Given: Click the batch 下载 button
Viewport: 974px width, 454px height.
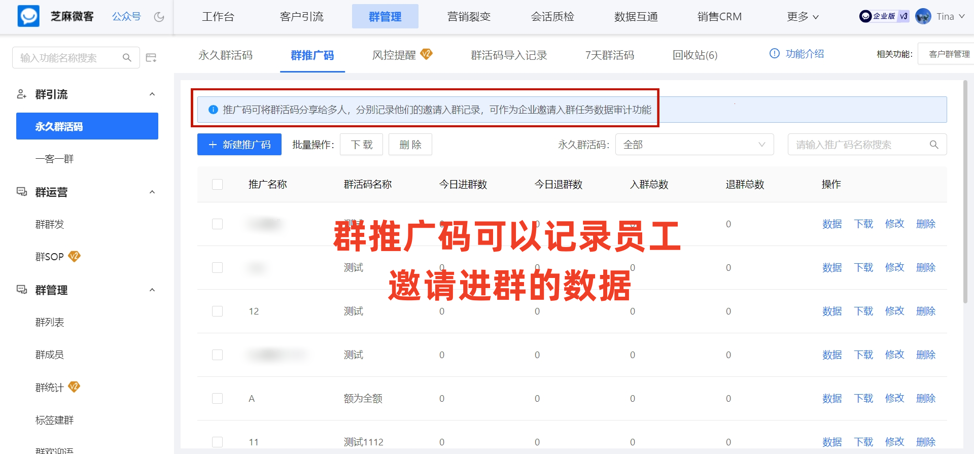Looking at the screenshot, I should [362, 145].
